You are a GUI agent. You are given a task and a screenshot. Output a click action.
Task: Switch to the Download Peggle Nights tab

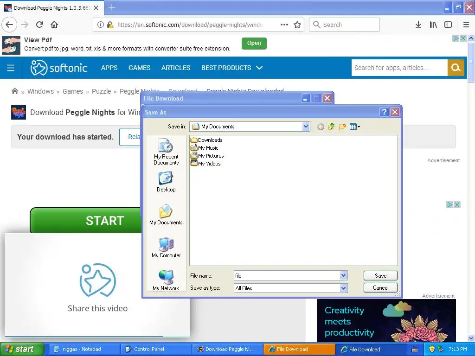tap(52, 8)
